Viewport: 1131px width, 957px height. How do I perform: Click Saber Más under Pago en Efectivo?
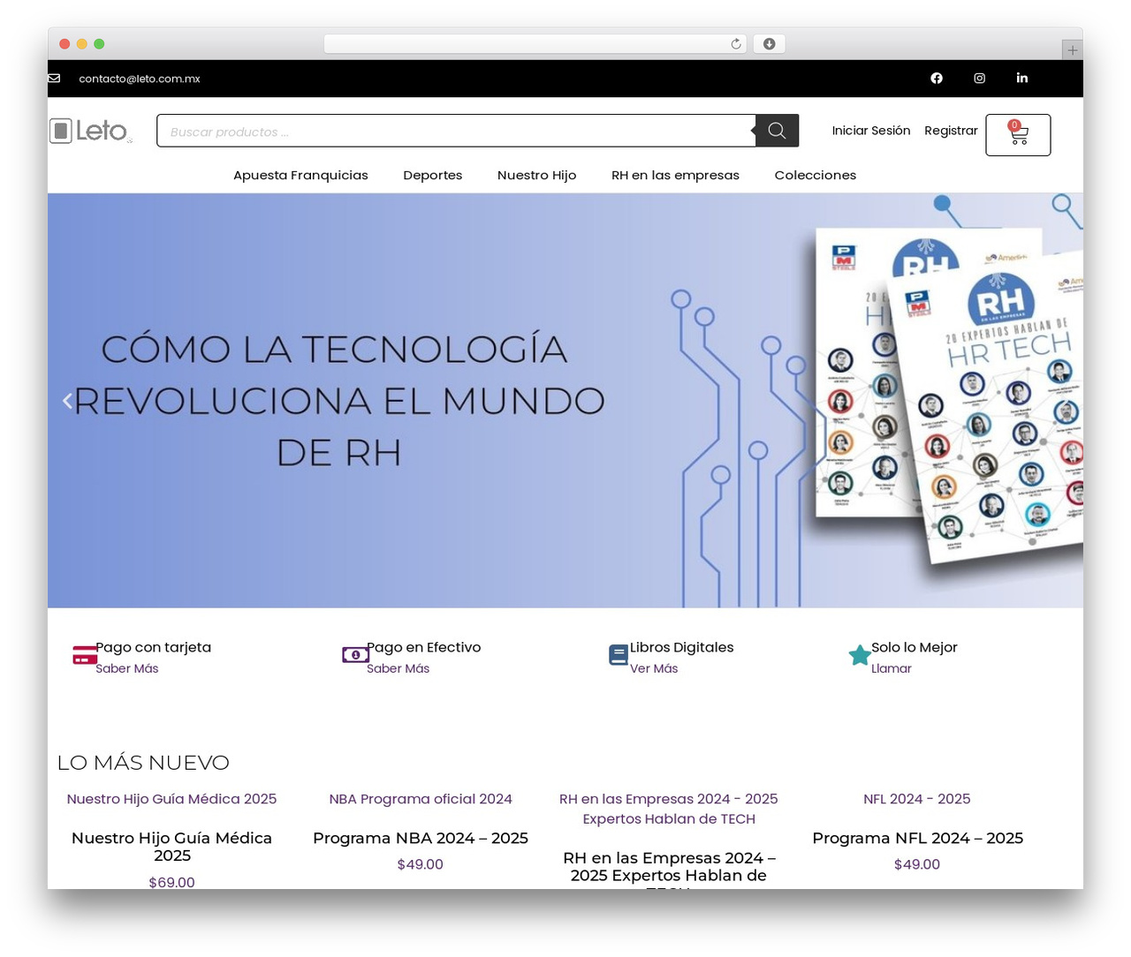pyautogui.click(x=399, y=668)
